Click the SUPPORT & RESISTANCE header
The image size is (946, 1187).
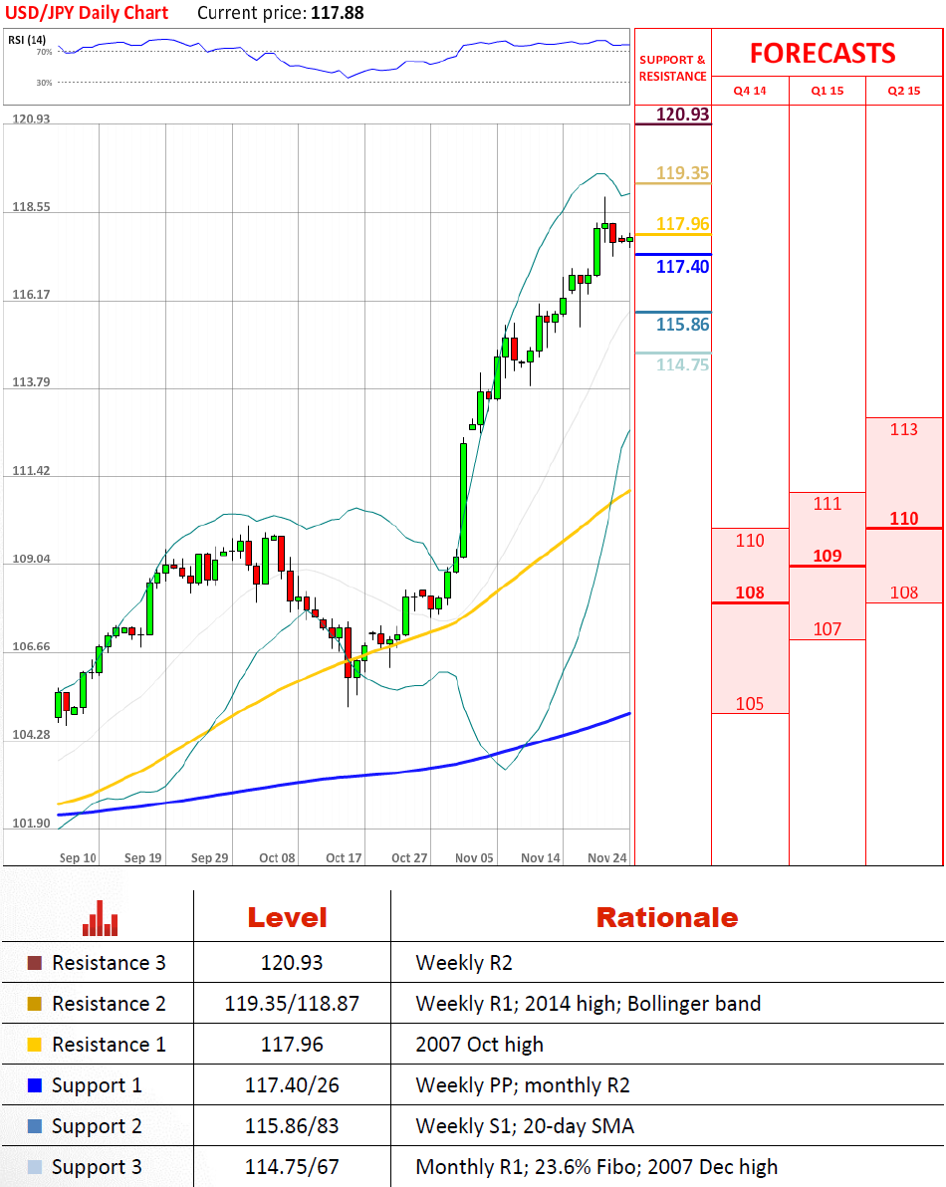[x=673, y=68]
